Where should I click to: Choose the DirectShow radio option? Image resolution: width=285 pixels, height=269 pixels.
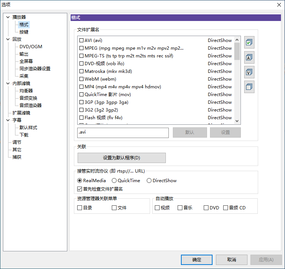(x=149, y=181)
